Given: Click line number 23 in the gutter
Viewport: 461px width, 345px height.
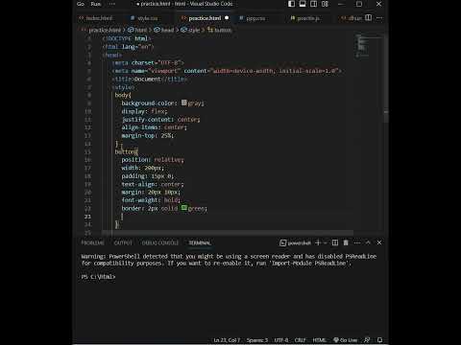Looking at the screenshot, I should point(87,217).
